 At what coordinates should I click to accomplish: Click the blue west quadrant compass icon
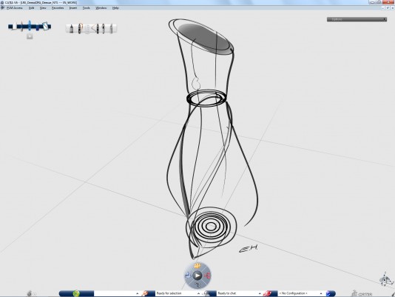(188, 276)
